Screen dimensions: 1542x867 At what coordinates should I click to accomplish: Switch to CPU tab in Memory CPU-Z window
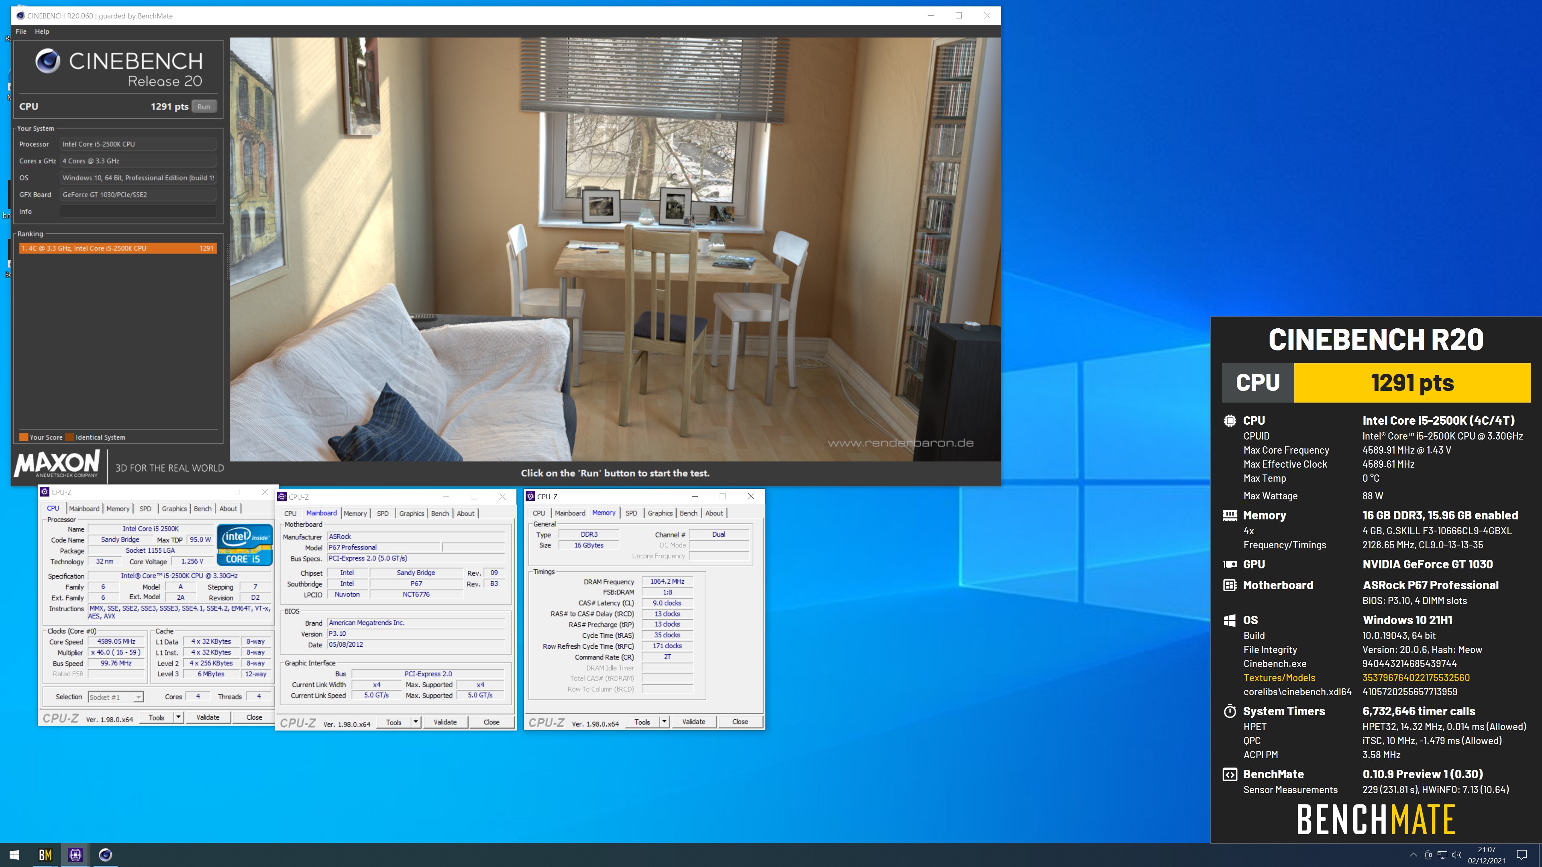click(x=539, y=513)
